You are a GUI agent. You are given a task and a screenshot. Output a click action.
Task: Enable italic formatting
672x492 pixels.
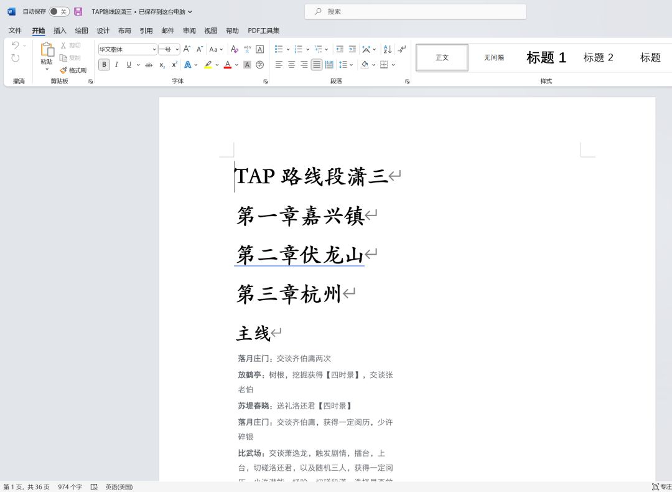(x=116, y=64)
